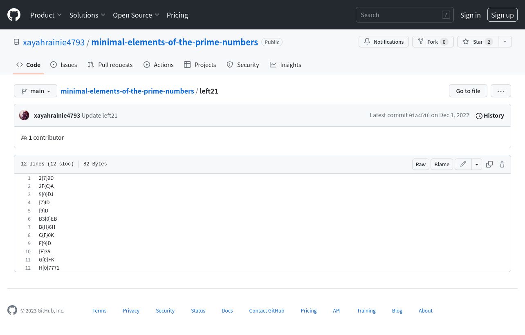Open footer API link
Screen dimensions: 525x335
337,310
